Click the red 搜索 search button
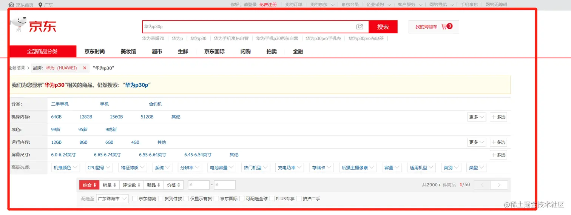This screenshot has width=571, height=215. click(x=383, y=27)
